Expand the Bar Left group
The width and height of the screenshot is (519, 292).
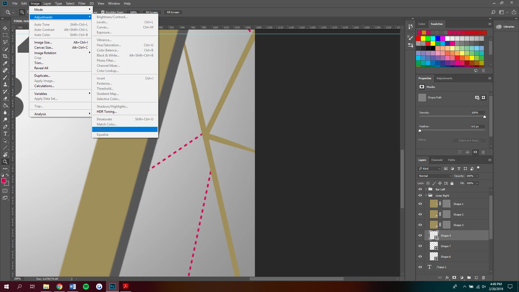pyautogui.click(x=426, y=189)
